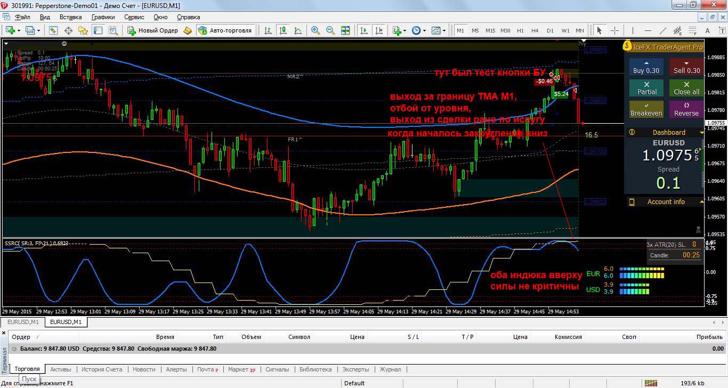Select the Text (A) drawing tool

(707, 30)
